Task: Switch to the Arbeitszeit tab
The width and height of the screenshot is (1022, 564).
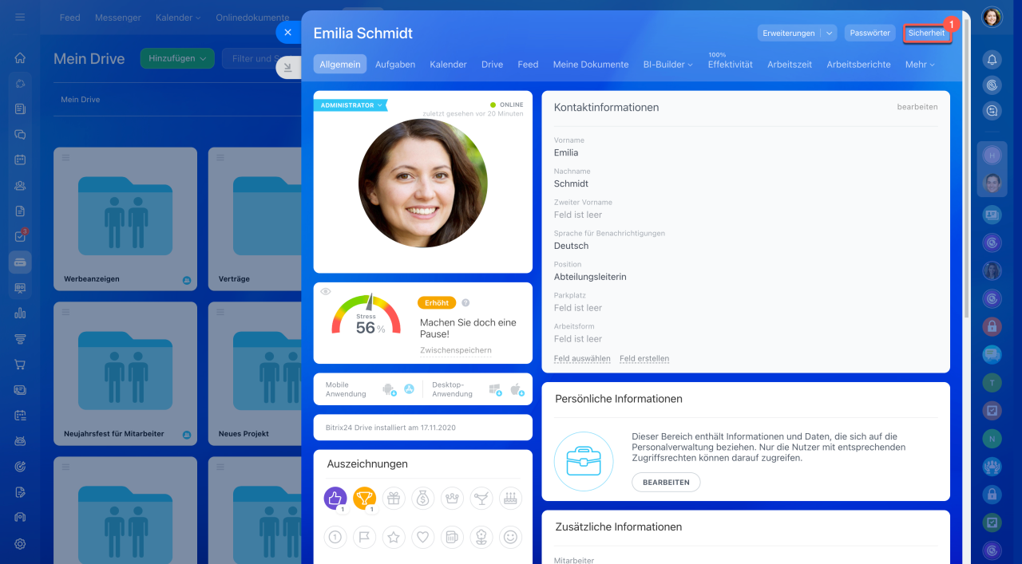Action: 790,65
